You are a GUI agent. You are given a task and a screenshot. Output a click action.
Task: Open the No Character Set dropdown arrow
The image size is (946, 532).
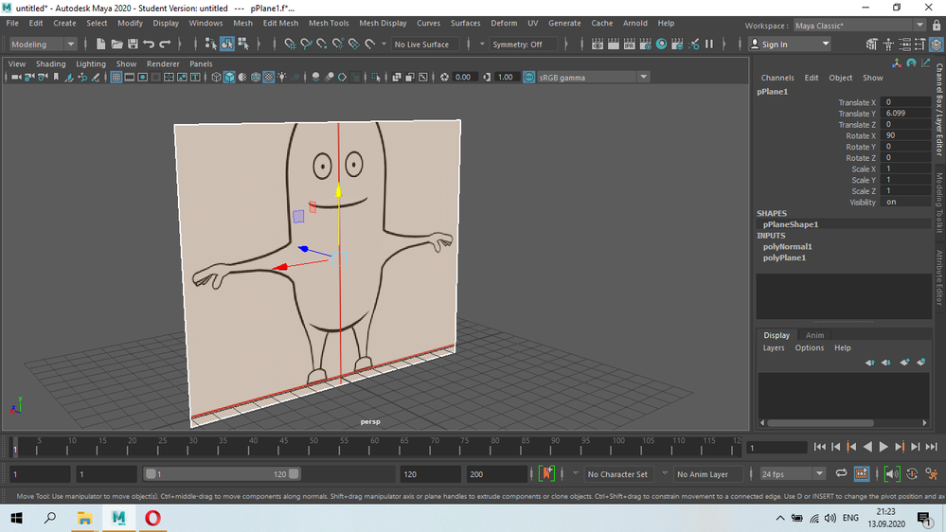tap(576, 474)
